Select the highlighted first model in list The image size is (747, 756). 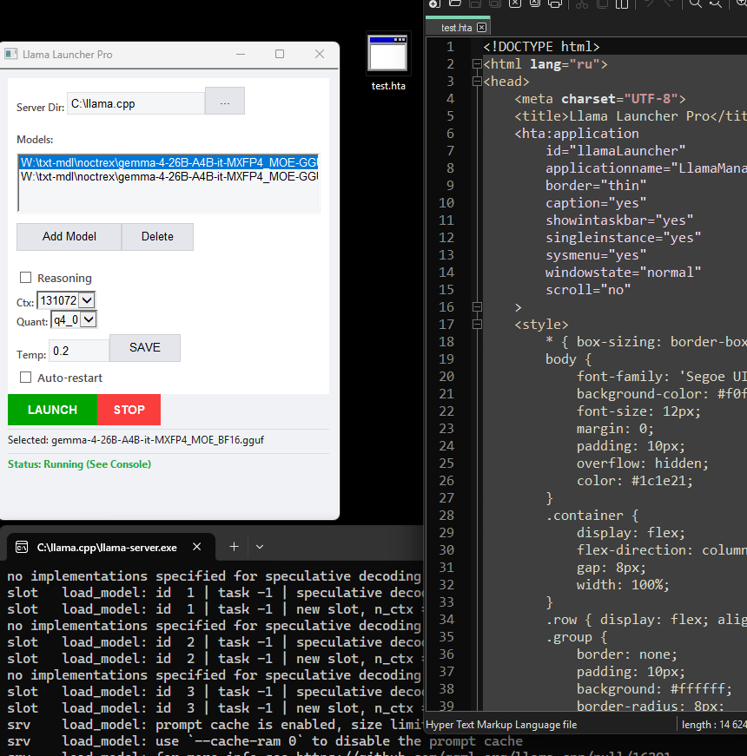pos(169,162)
